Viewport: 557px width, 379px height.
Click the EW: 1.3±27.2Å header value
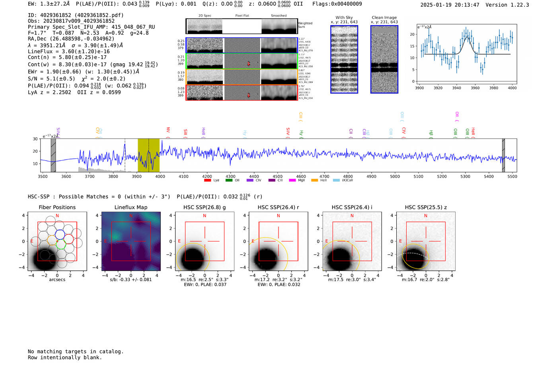pyautogui.click(x=49, y=4)
